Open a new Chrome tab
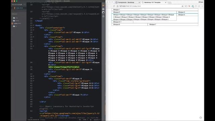The image size is (215, 121). [x=170, y=3]
